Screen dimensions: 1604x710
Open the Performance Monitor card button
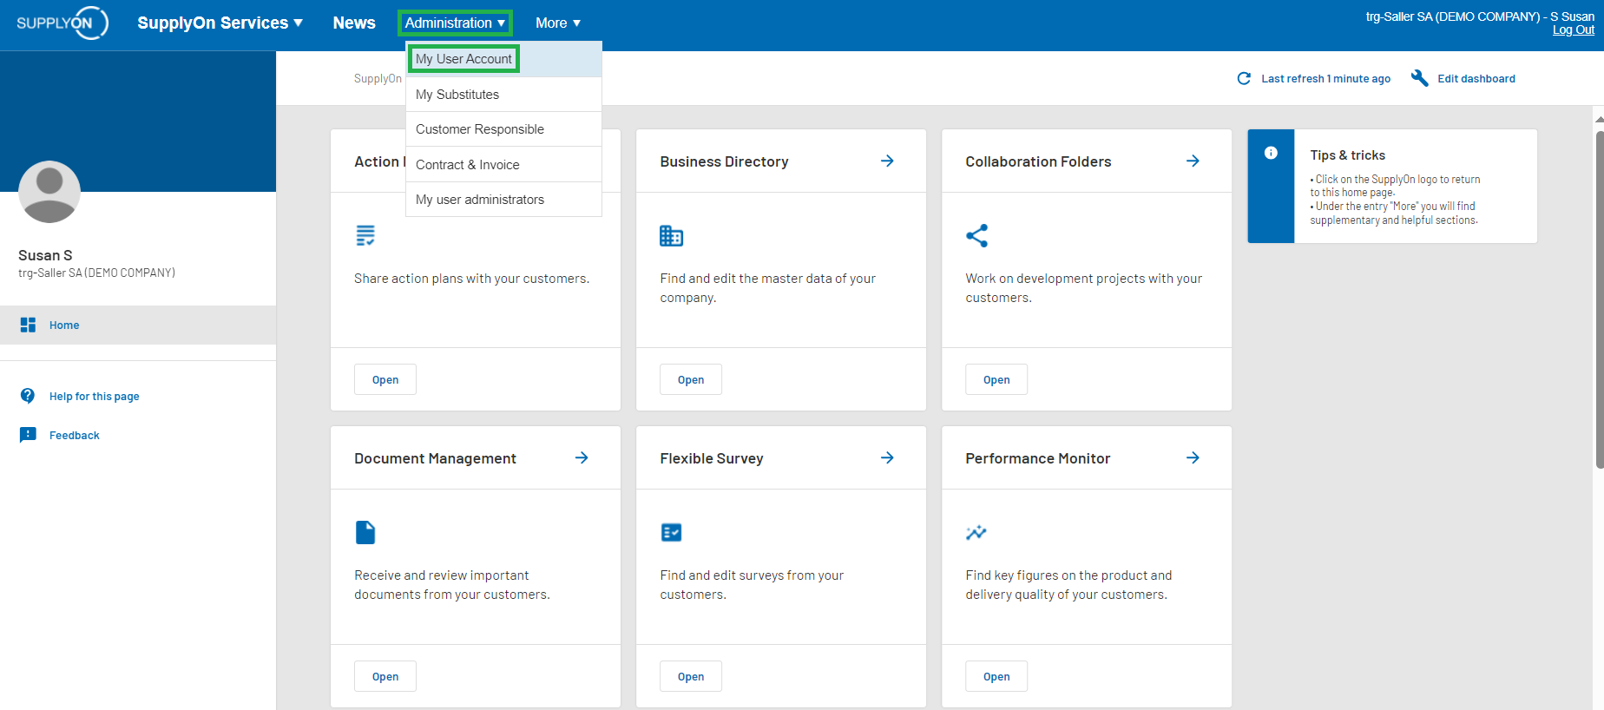click(x=996, y=676)
